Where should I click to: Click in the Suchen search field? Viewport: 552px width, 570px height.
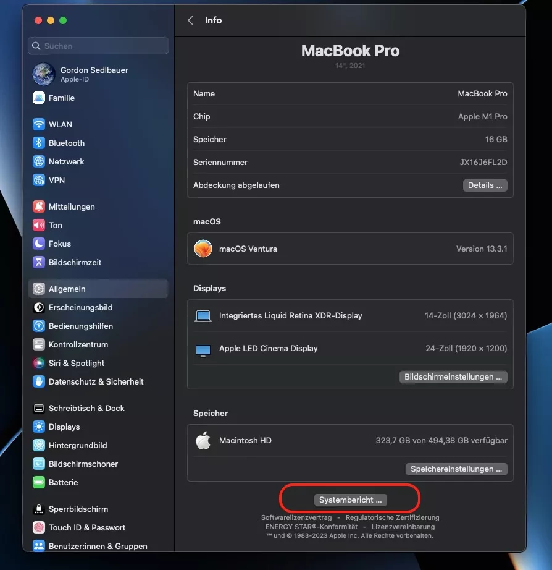coord(99,46)
